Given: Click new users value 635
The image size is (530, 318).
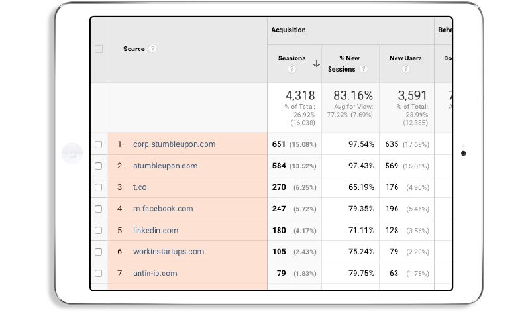Looking at the screenshot, I should (x=392, y=144).
